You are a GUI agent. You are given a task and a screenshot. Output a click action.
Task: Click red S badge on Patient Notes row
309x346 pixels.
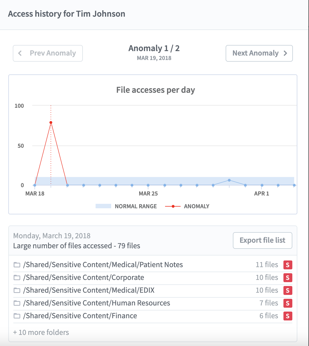288,265
